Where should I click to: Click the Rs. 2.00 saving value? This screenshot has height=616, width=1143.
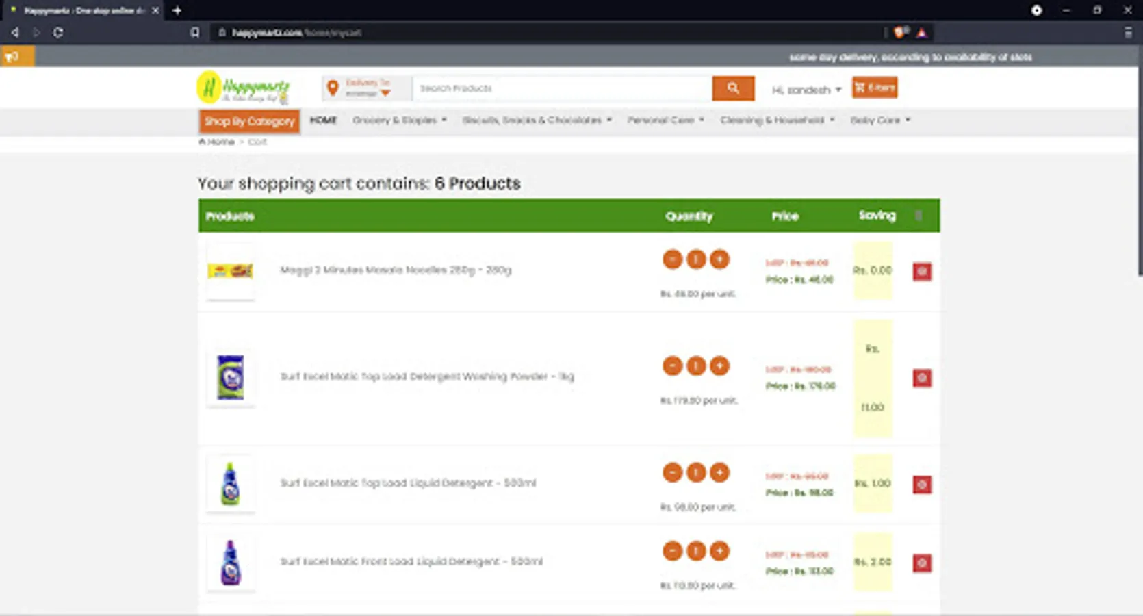(x=873, y=562)
